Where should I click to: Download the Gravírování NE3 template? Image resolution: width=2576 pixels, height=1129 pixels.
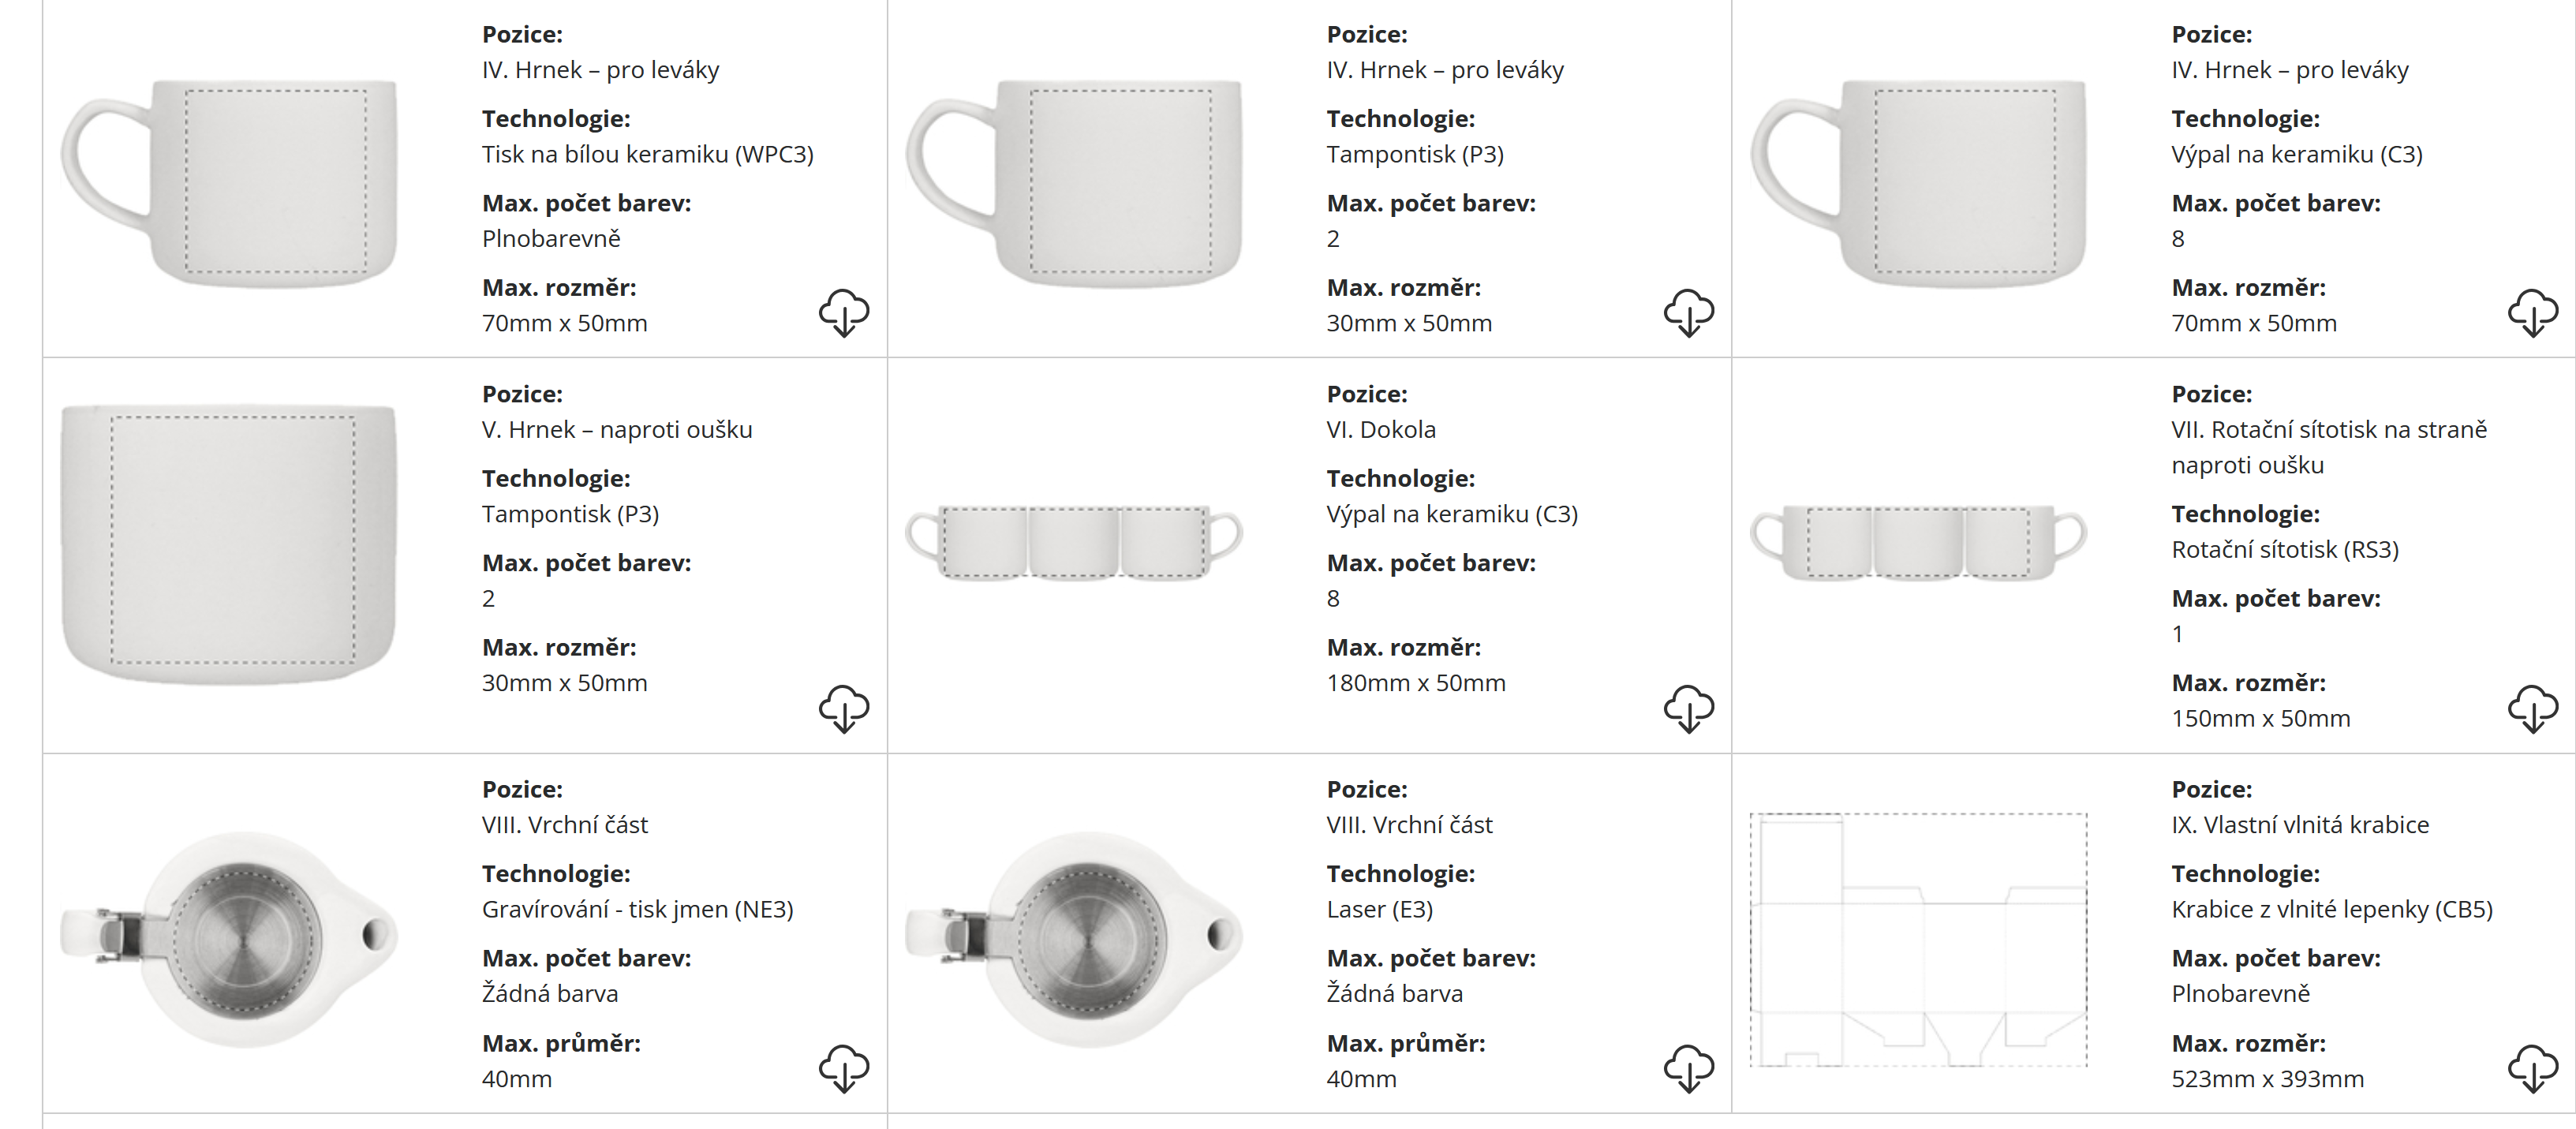tap(844, 1068)
